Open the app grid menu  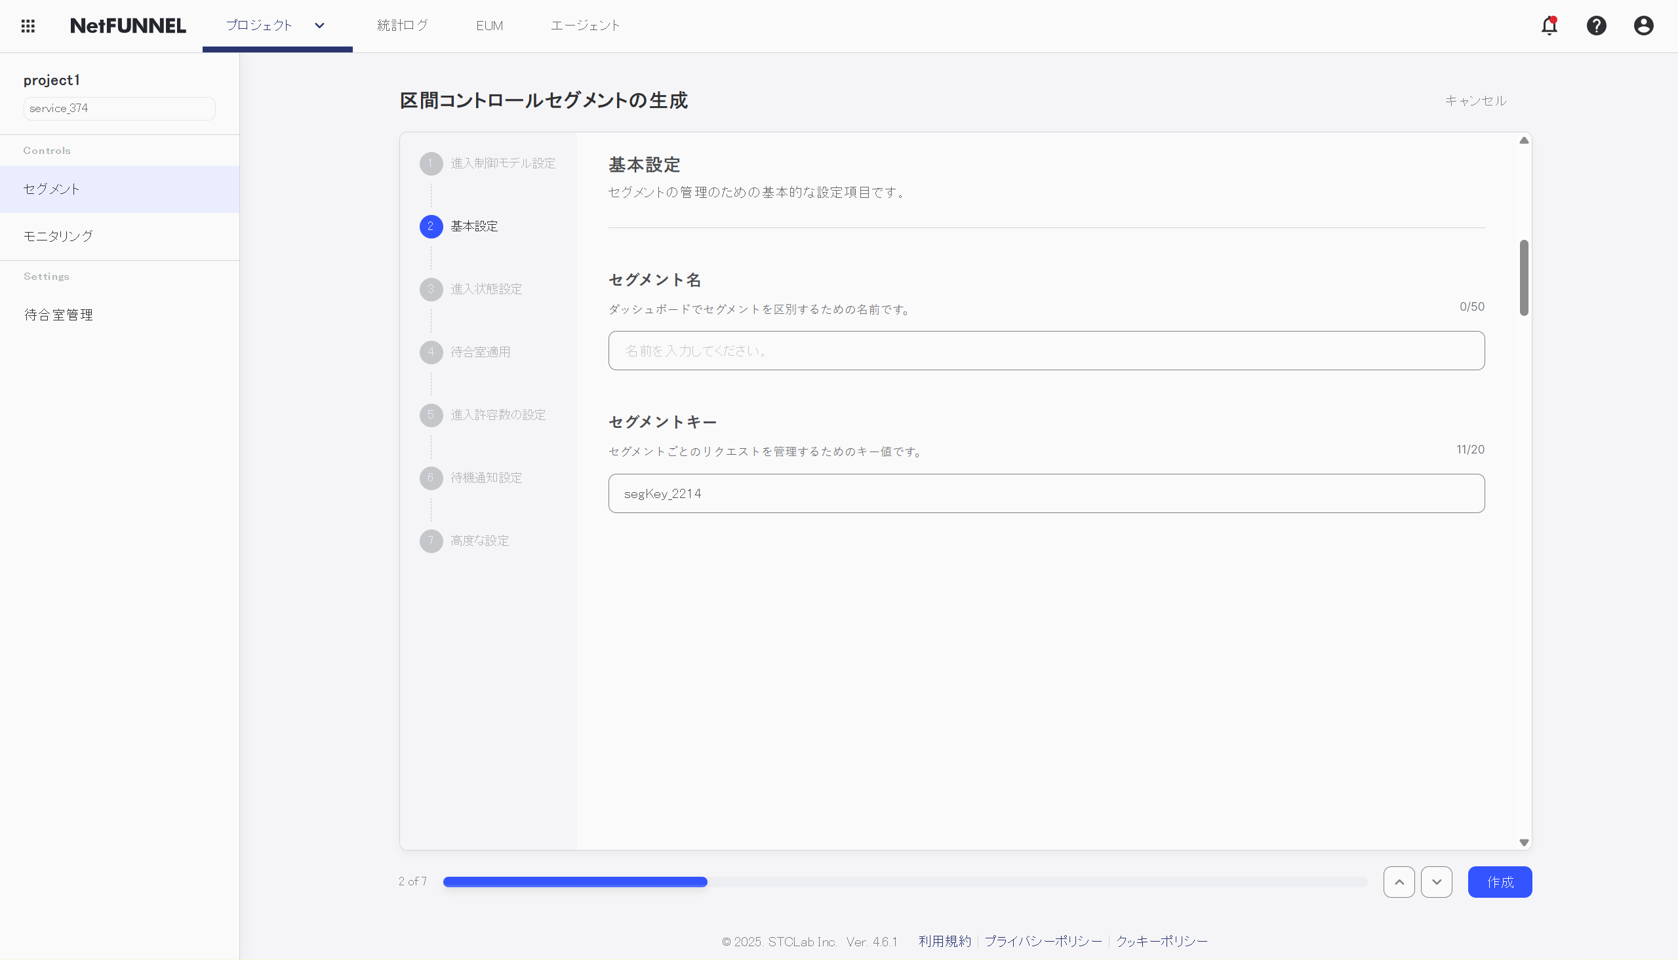click(28, 26)
